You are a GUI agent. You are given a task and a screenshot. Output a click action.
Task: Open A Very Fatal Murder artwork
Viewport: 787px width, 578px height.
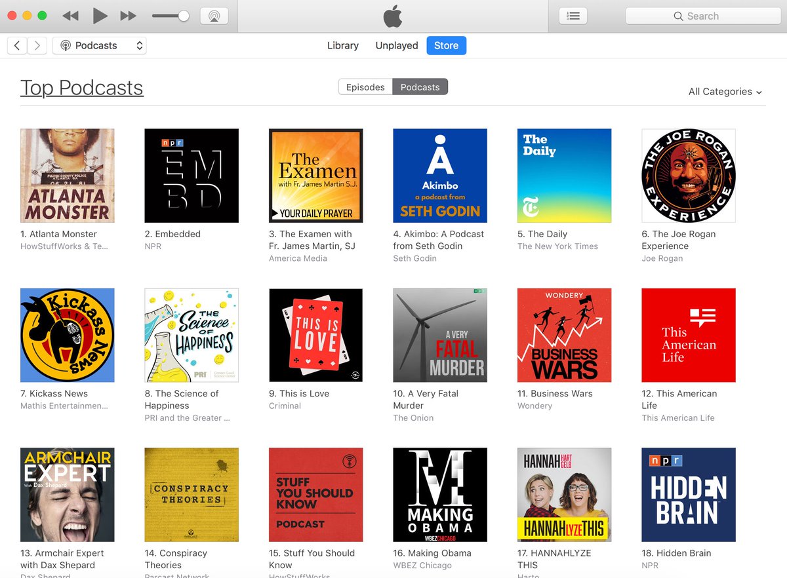tap(440, 336)
